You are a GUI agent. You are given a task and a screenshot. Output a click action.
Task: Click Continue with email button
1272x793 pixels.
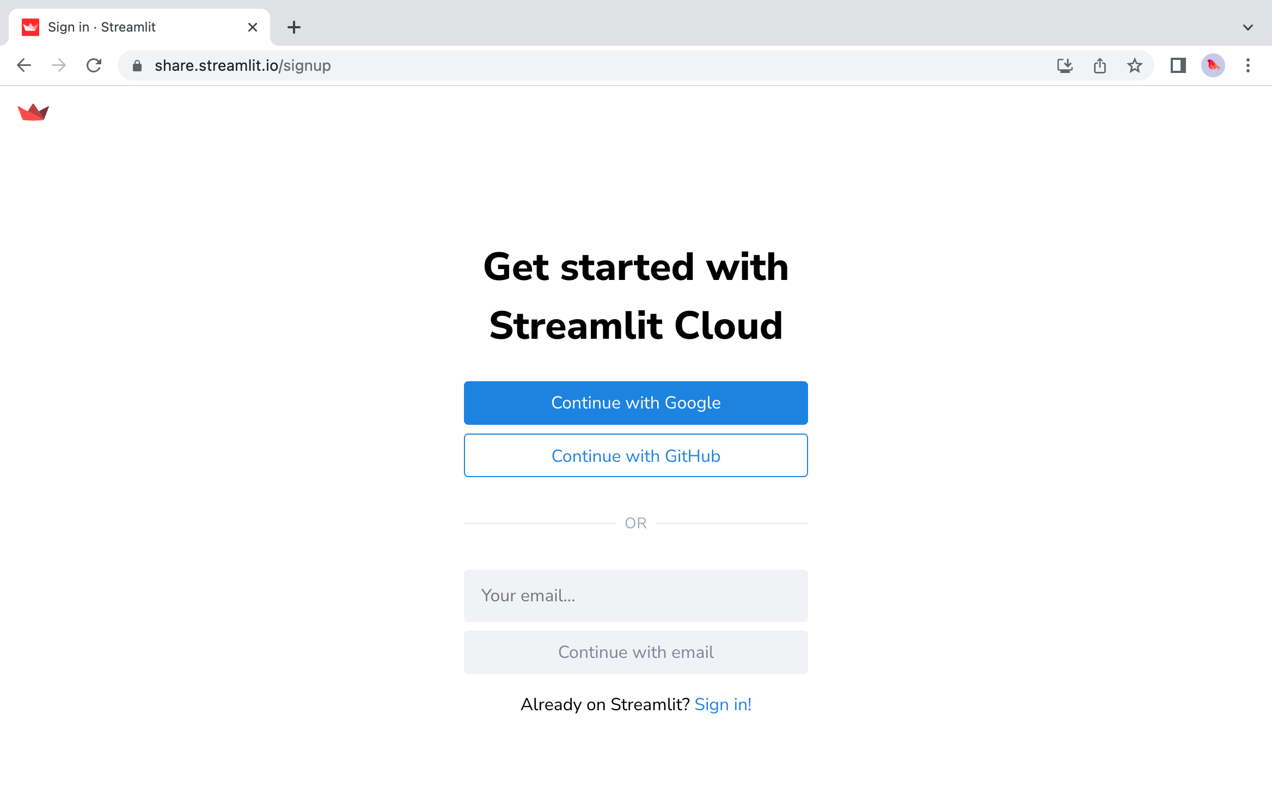point(637,652)
